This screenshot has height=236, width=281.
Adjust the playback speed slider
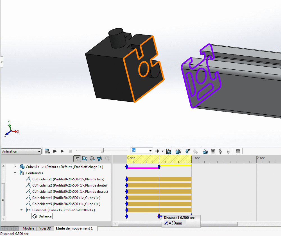point(102,151)
